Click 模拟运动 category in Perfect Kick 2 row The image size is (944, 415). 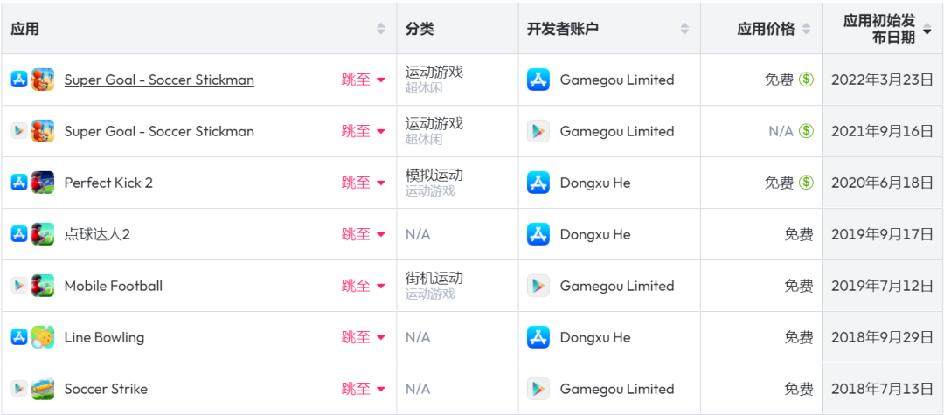[434, 176]
